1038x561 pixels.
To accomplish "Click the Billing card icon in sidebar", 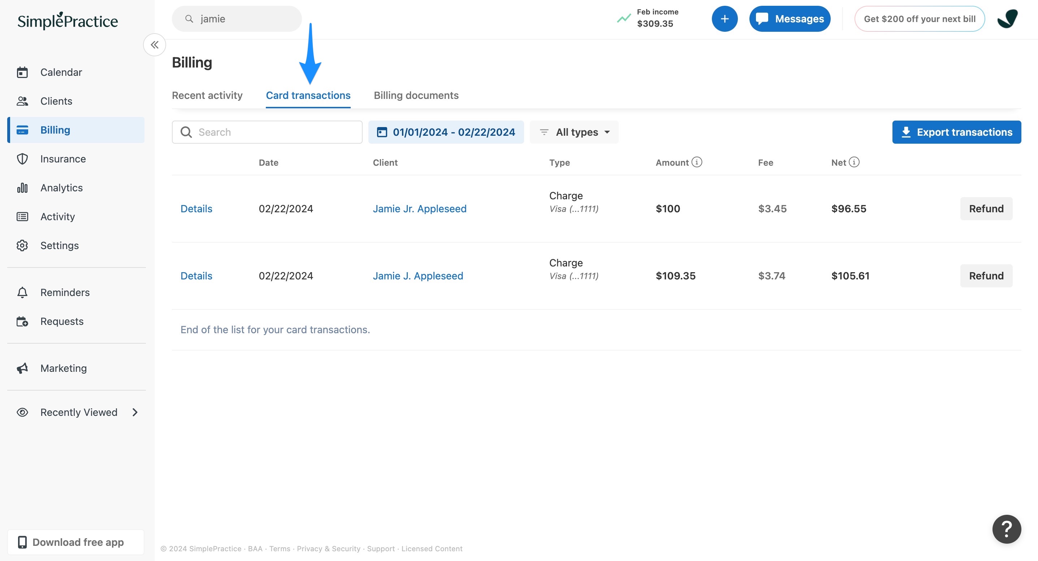I will 22,130.
